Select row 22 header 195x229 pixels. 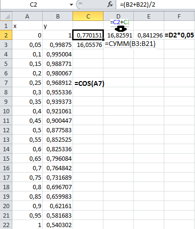pos(6,225)
